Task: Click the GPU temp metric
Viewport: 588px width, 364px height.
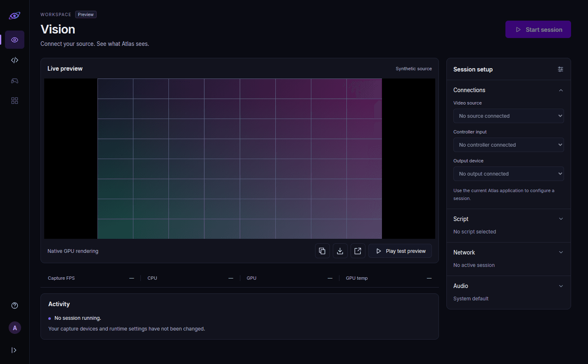Action: (x=389, y=278)
